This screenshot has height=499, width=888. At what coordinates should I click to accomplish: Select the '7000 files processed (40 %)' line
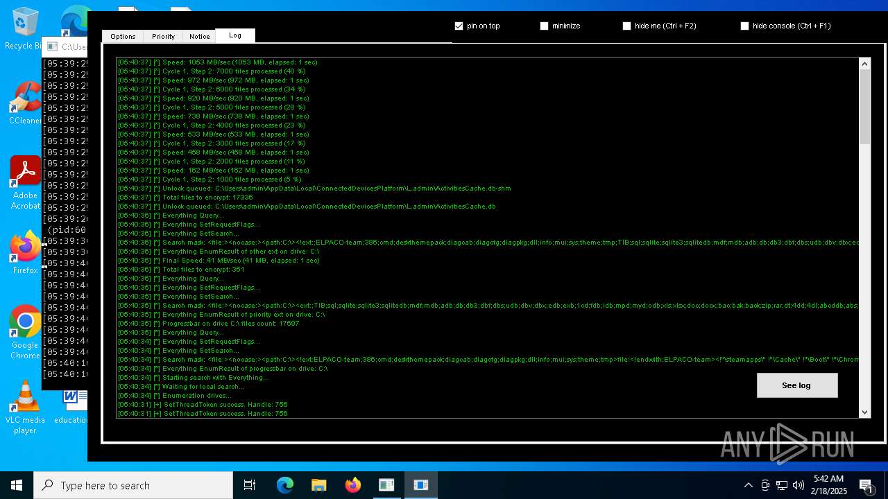coord(212,71)
